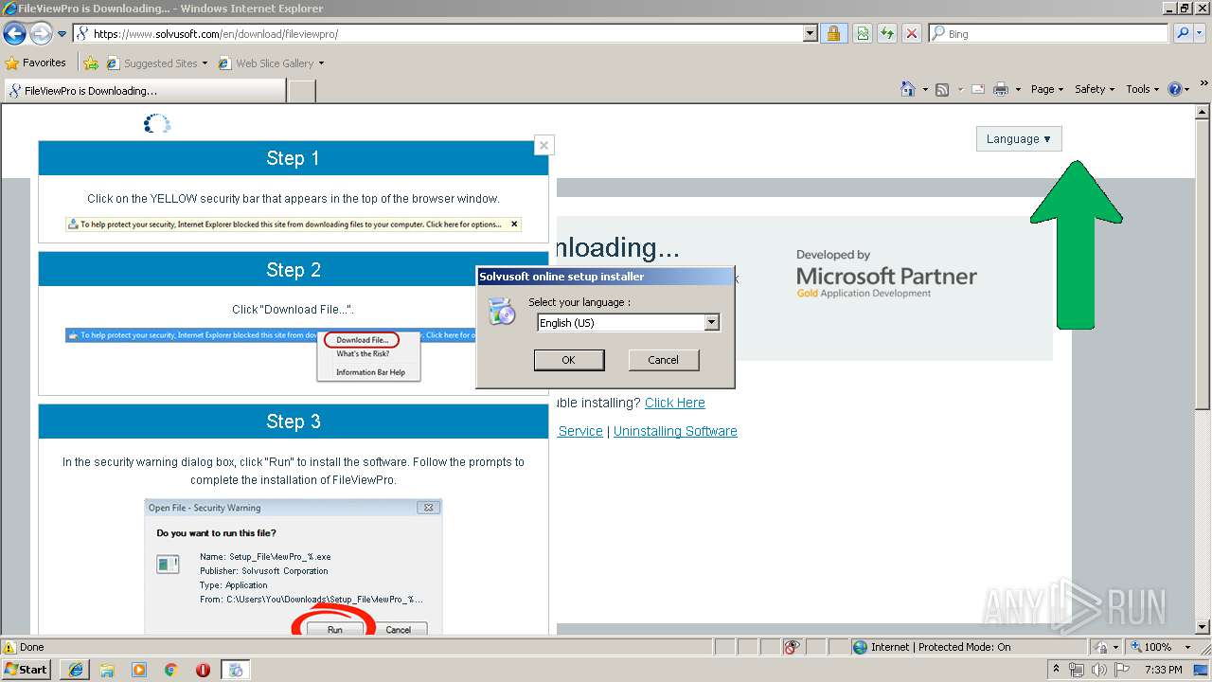Open the Windows Start button
This screenshot has width=1212, height=682.
[x=27, y=670]
